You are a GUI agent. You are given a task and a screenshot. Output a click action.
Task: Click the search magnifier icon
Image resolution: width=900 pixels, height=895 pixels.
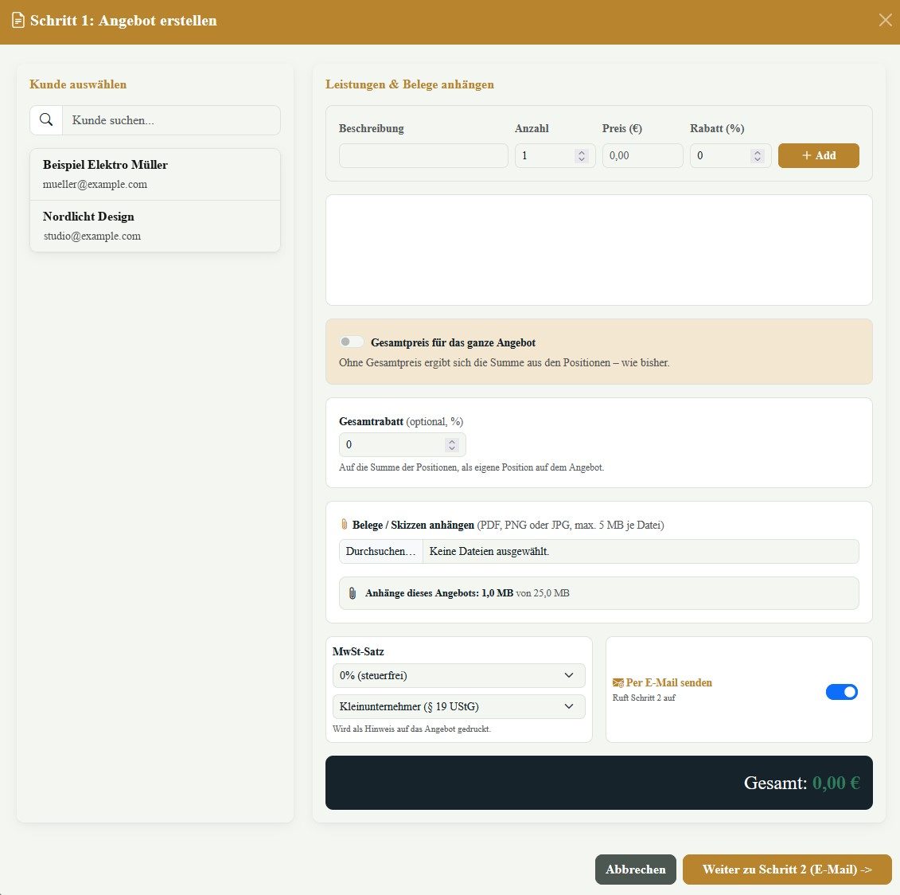click(x=46, y=119)
